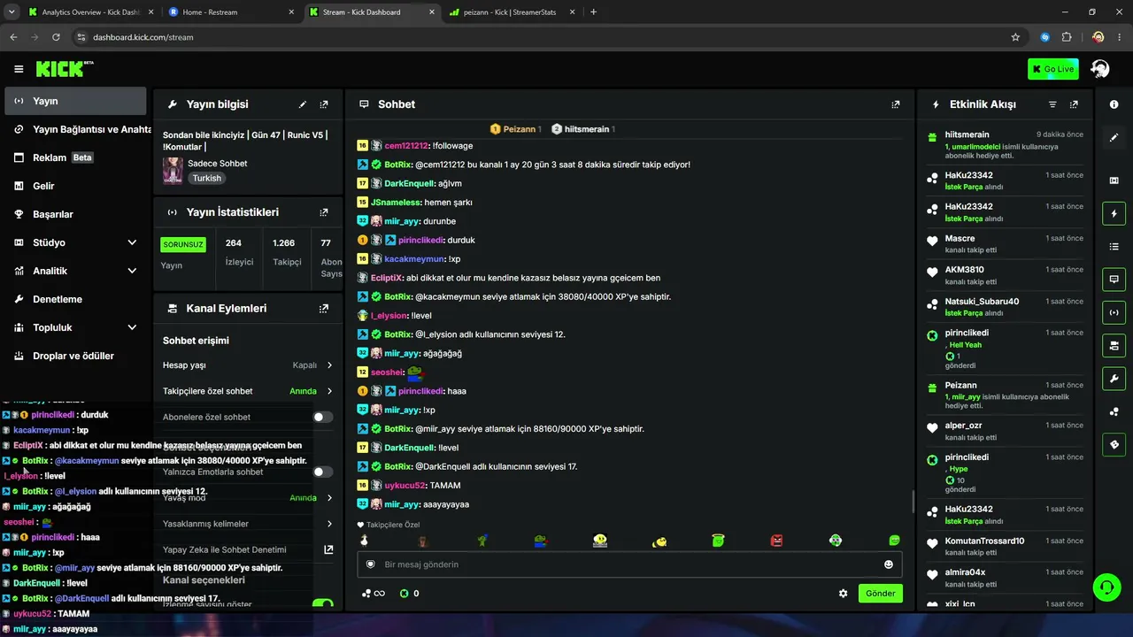Expand the Analitik sidebar section
Screen dimensions: 1133x637
coord(75,271)
